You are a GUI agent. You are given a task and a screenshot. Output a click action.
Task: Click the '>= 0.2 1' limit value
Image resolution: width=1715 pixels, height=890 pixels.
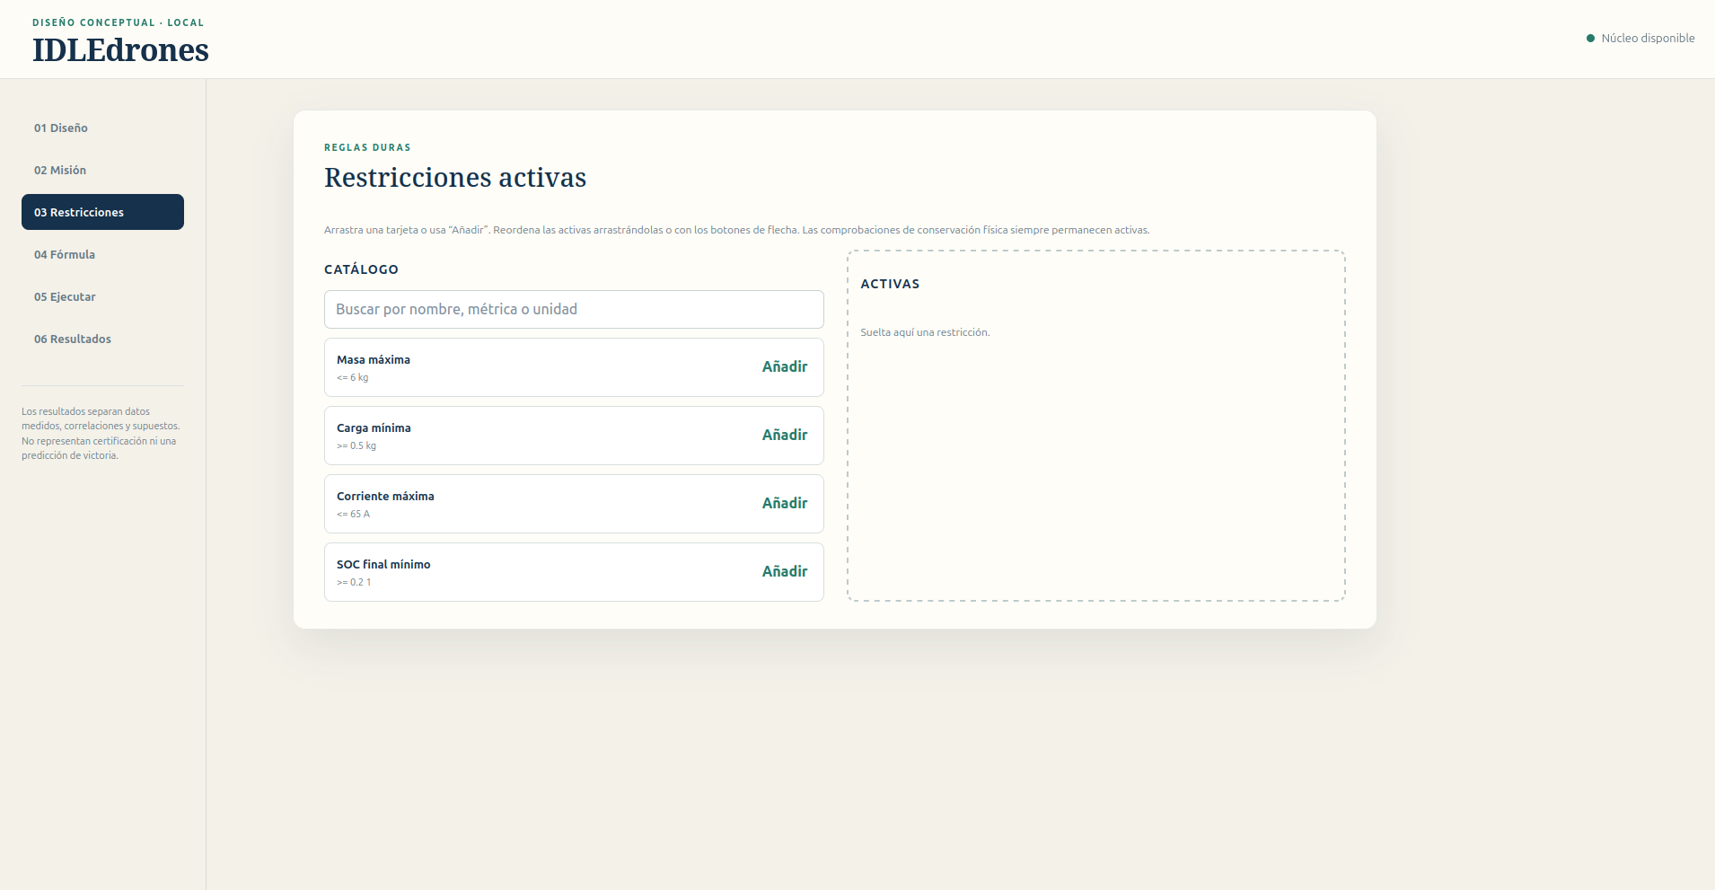coord(354,582)
